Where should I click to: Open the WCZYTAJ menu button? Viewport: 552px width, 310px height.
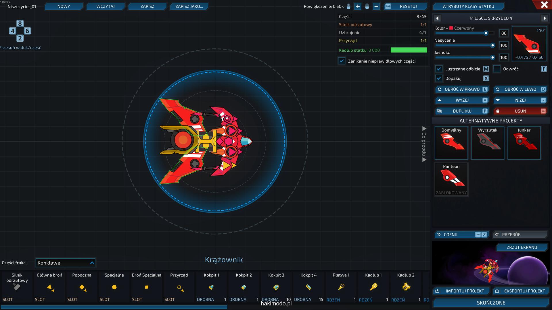tap(106, 6)
